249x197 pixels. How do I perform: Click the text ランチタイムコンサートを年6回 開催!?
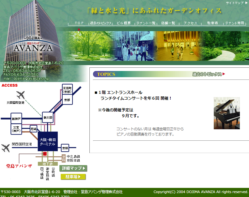point(136,98)
